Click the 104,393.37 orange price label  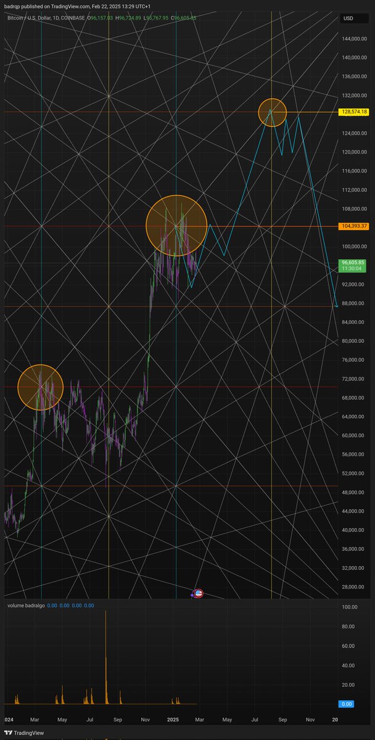click(x=354, y=226)
